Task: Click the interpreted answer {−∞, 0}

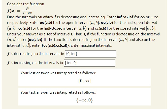Action: point(84,100)
